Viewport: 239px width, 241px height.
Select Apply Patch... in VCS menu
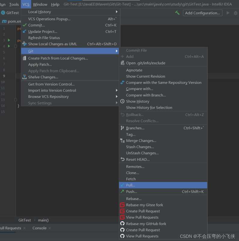pos(70,64)
